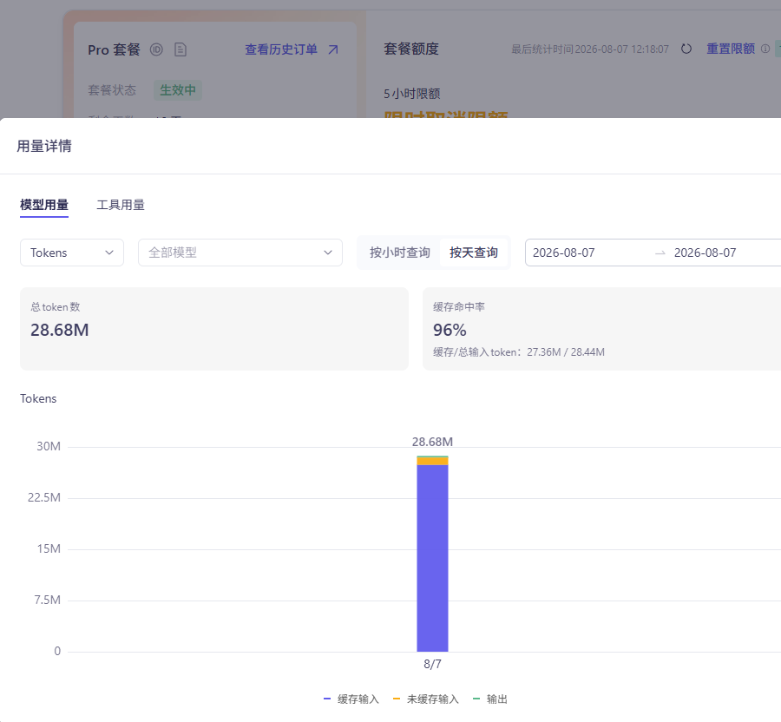Click the 5小时限额 label

point(412,94)
